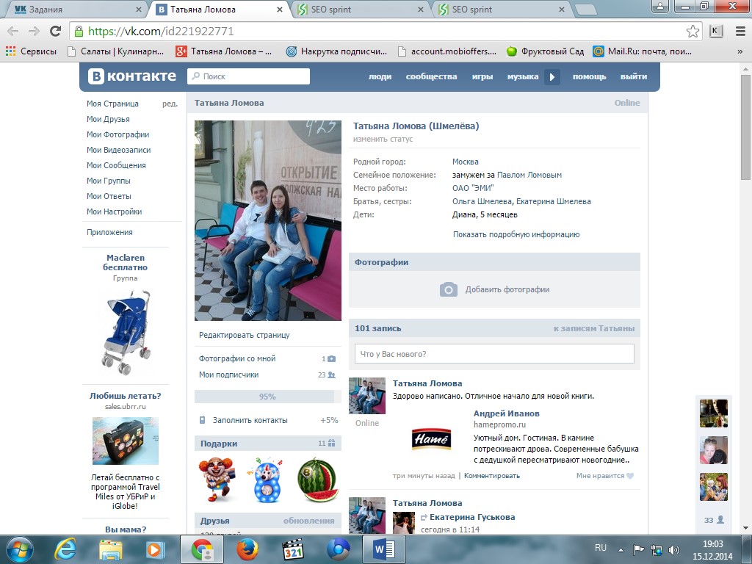Open Chrome menu hamburger icon
The image size is (752, 564).
coord(739,32)
